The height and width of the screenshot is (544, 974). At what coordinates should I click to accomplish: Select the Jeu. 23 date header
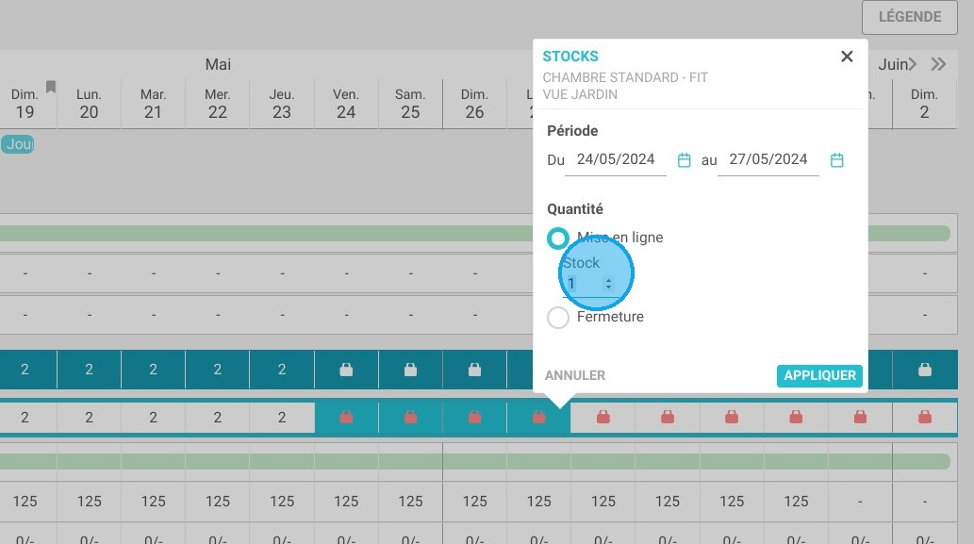(281, 104)
